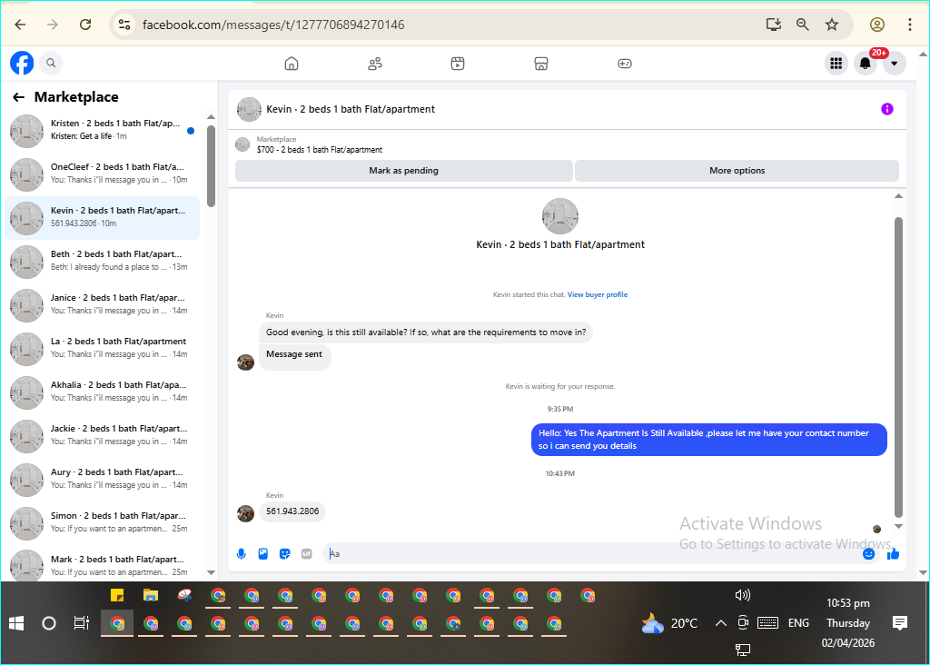This screenshot has height=665, width=930.
Task: Open Aury's conversation
Action: 102,480
